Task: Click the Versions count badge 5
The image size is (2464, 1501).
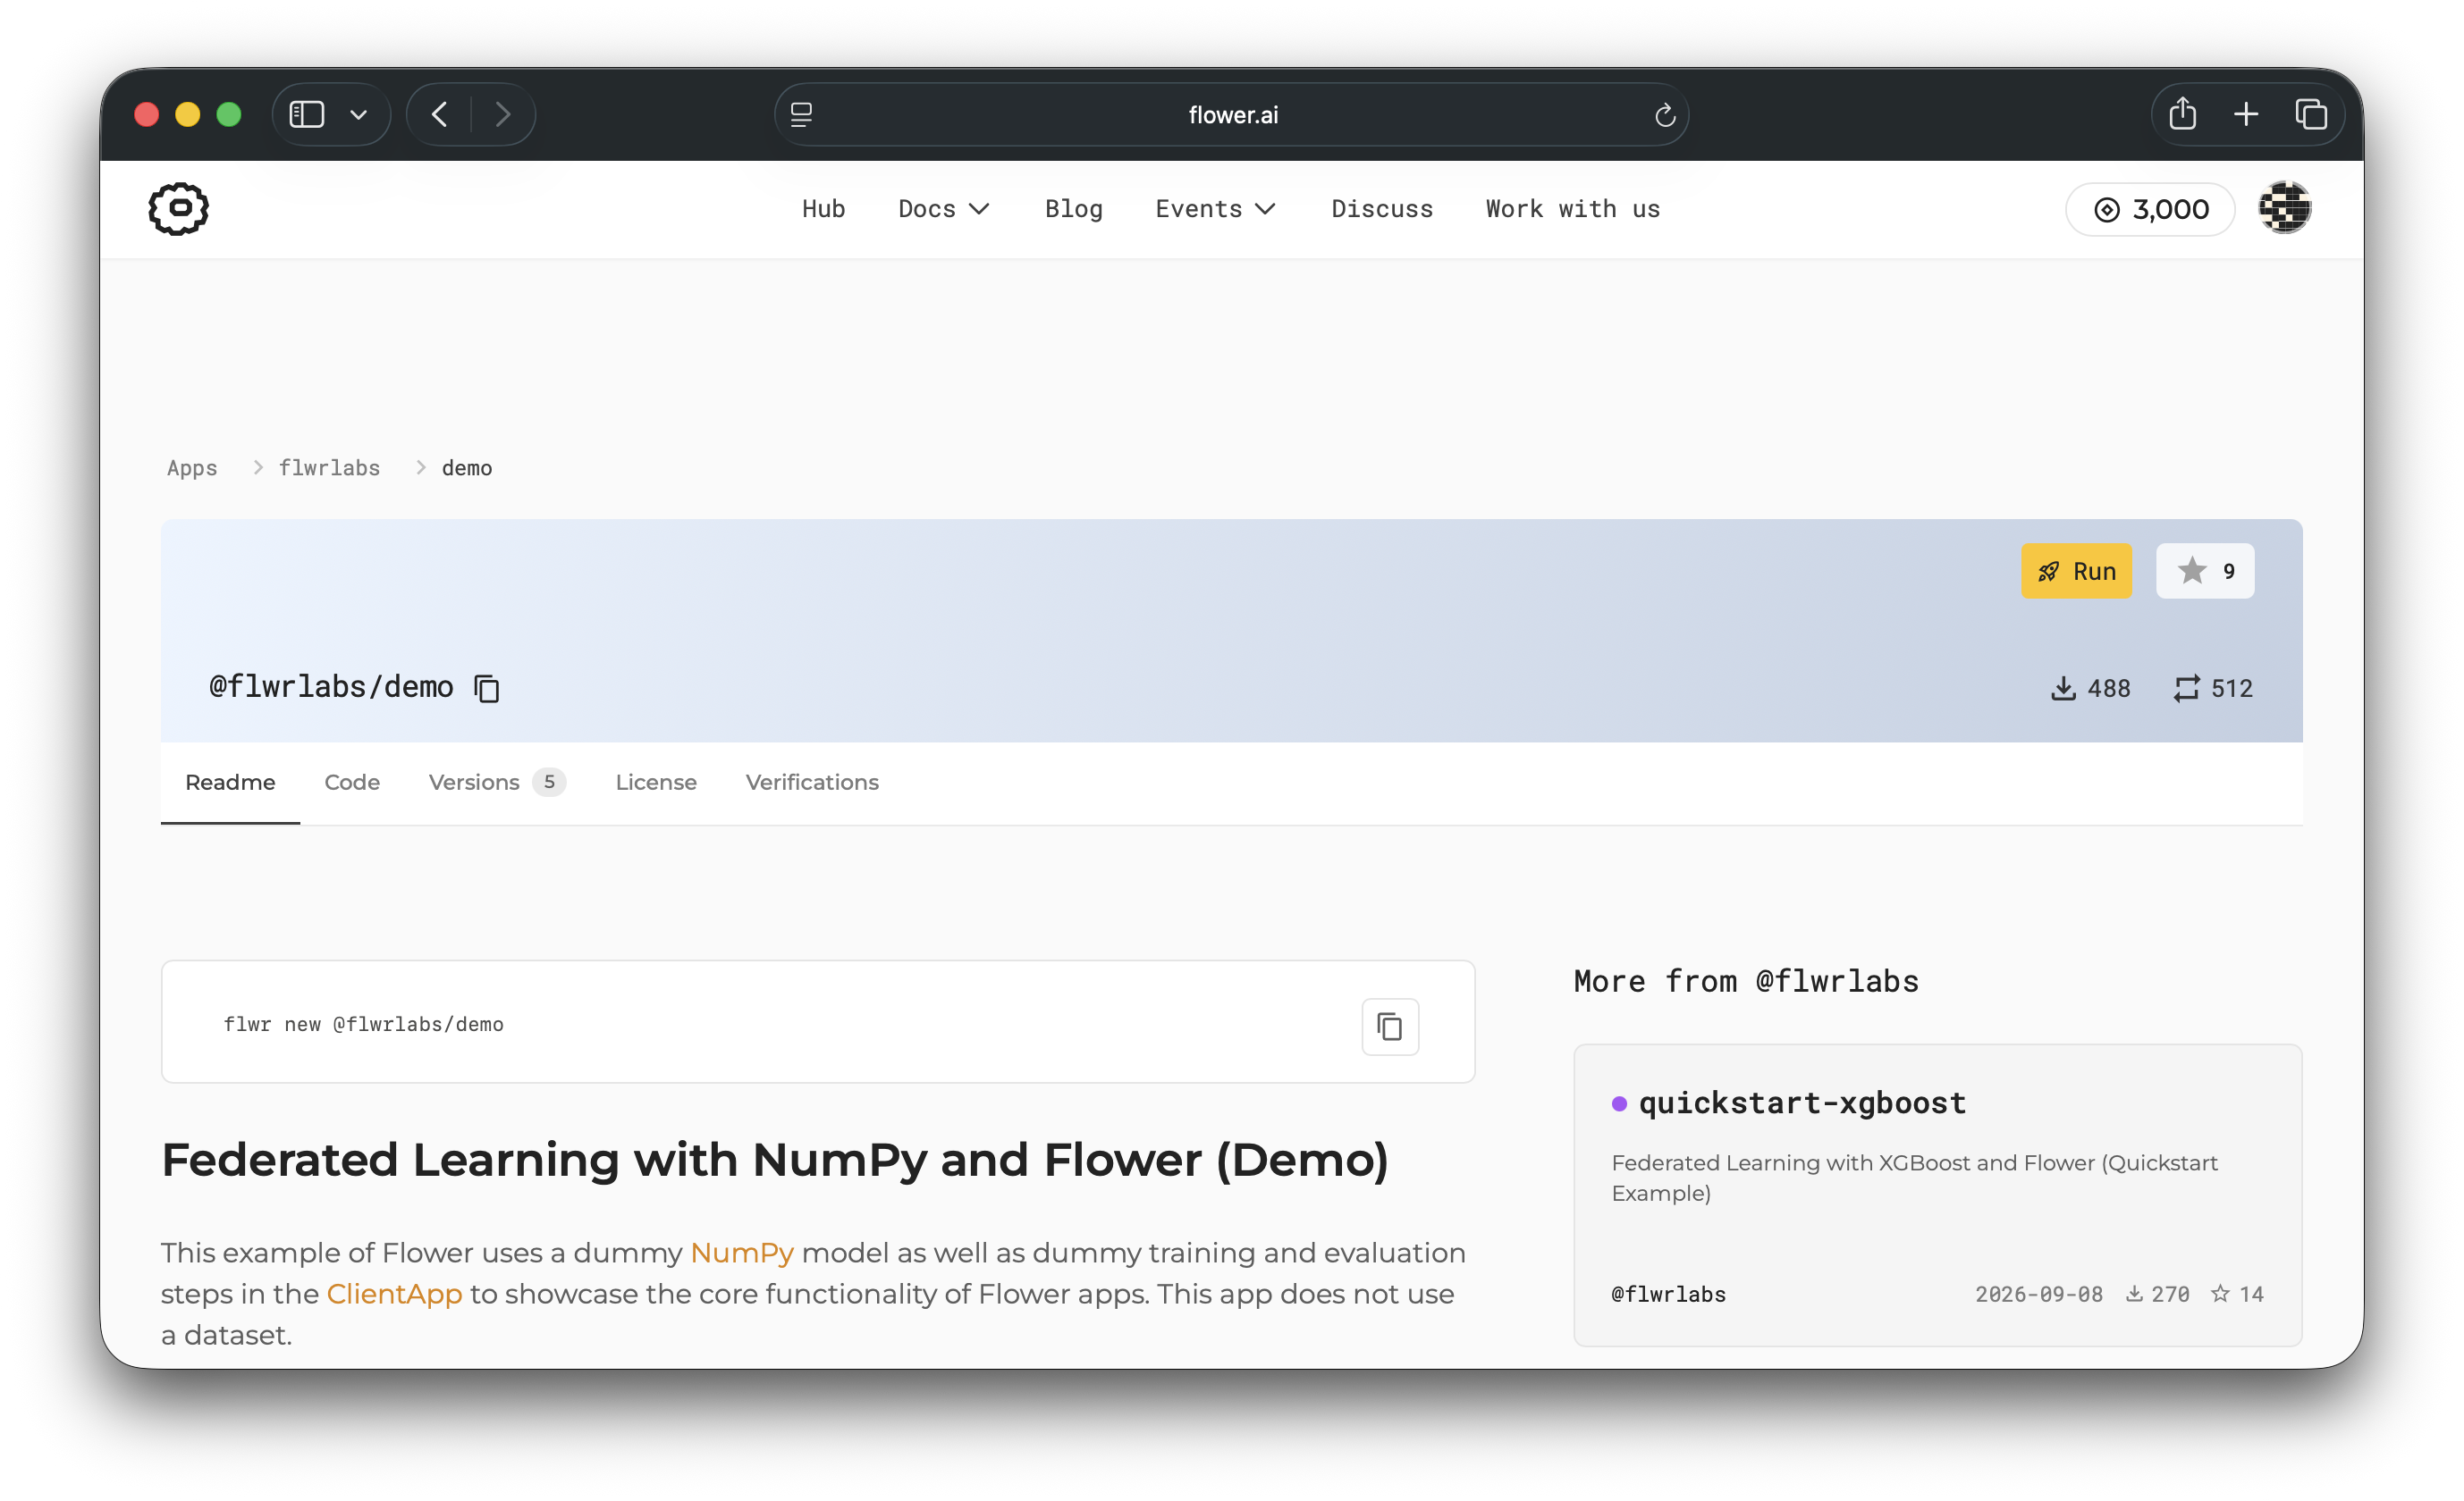Action: [x=549, y=782]
